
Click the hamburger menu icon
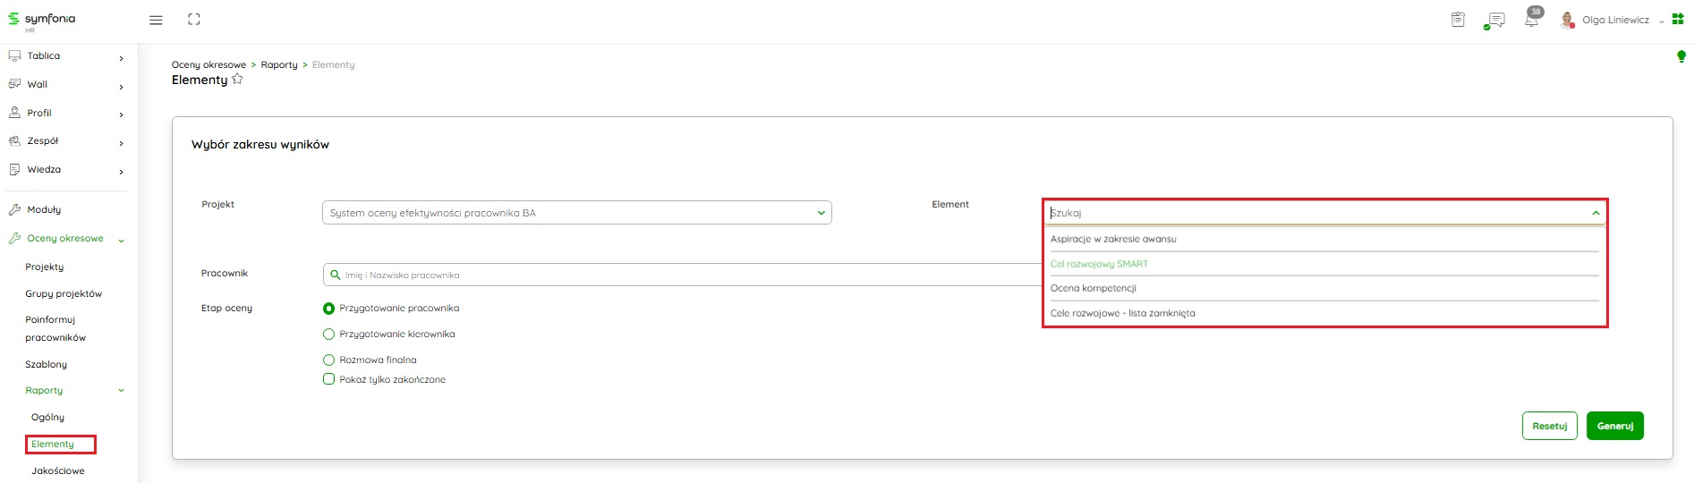pos(156,20)
